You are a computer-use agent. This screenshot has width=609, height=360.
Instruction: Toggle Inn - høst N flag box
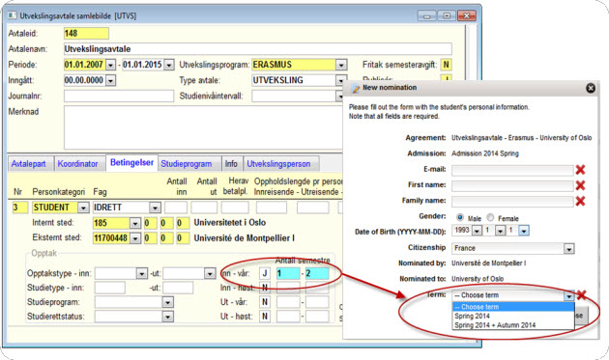pyautogui.click(x=265, y=288)
